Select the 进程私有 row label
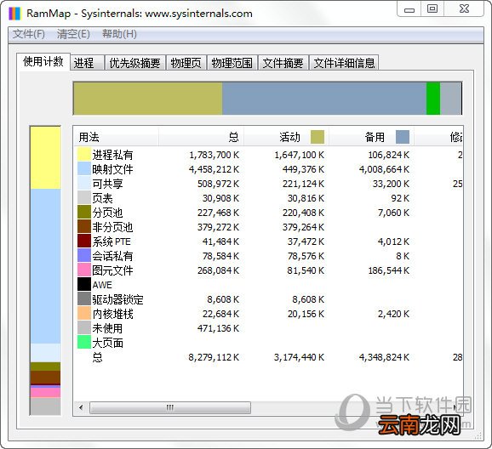 (x=112, y=155)
